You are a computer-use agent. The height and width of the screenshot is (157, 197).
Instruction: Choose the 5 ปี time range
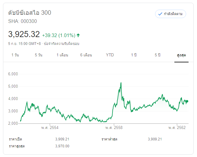coord(157,55)
